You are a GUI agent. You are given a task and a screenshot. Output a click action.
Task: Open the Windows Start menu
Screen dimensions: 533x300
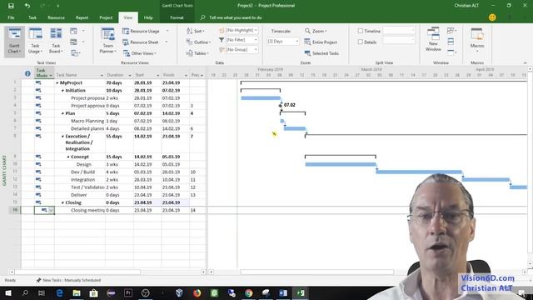pos(7,292)
